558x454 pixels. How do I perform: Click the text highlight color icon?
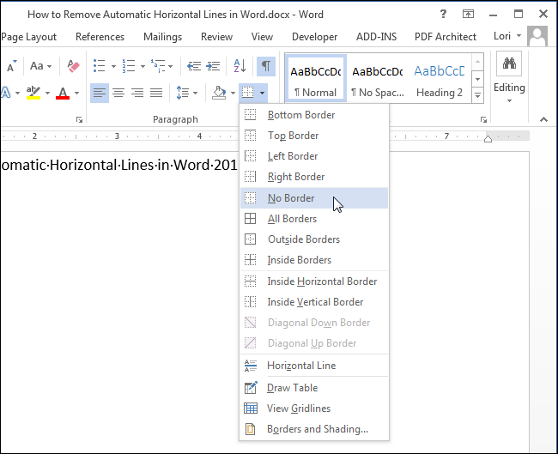[x=33, y=93]
